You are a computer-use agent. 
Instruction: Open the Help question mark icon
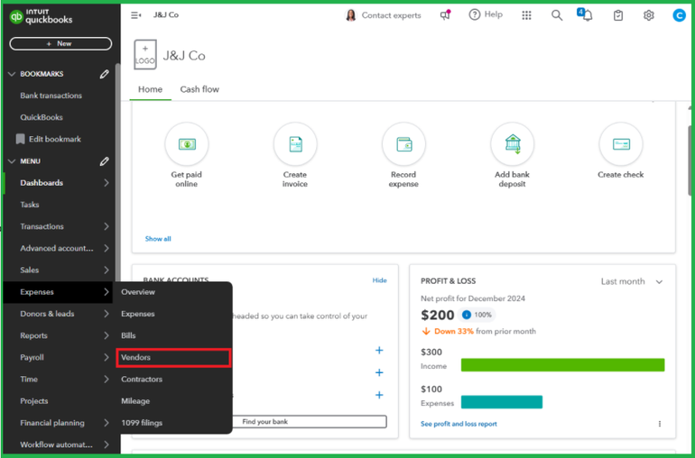click(x=474, y=14)
